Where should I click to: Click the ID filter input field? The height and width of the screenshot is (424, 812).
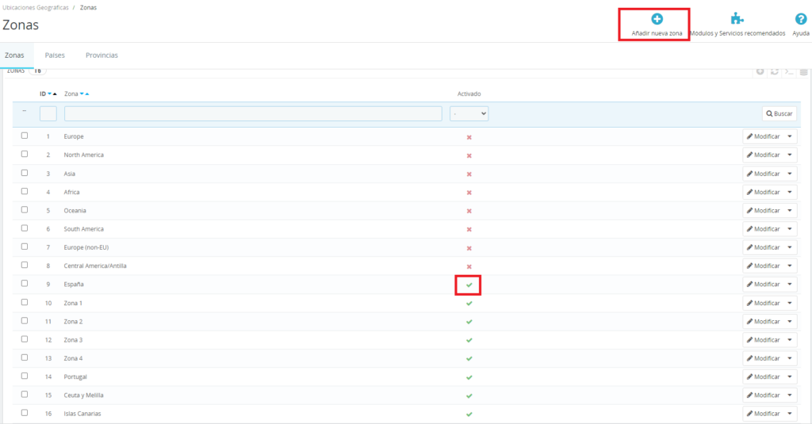coord(48,113)
